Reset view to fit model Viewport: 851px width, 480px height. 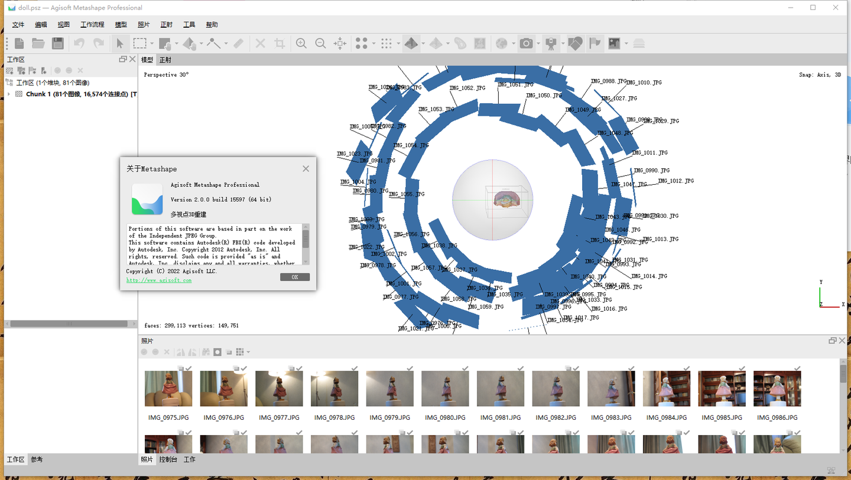[340, 43]
